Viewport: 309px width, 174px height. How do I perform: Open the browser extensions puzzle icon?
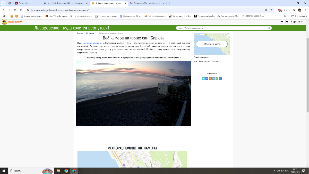pyautogui.click(x=285, y=10)
